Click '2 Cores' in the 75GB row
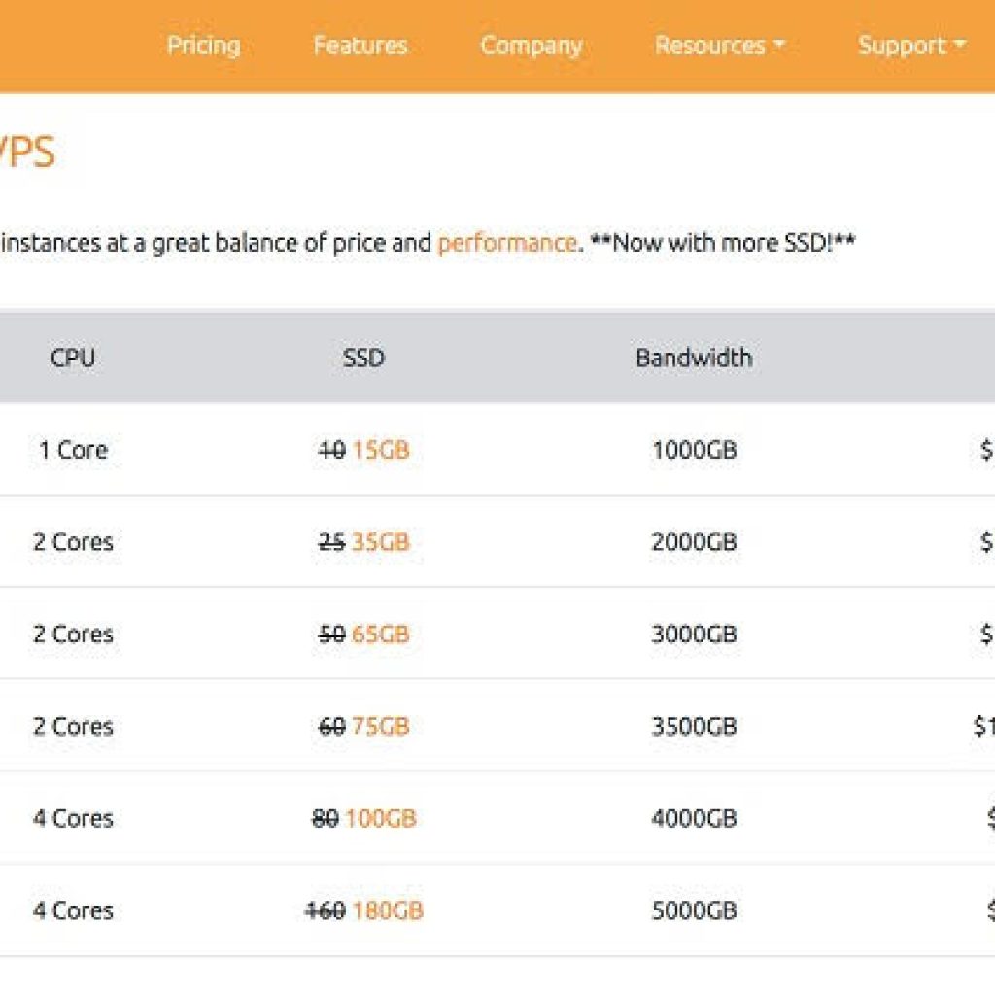The height and width of the screenshot is (995, 995). coord(73,726)
